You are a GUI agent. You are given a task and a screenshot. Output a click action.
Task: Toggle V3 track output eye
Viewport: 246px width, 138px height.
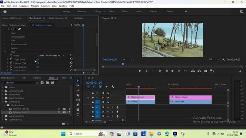click(108, 93)
